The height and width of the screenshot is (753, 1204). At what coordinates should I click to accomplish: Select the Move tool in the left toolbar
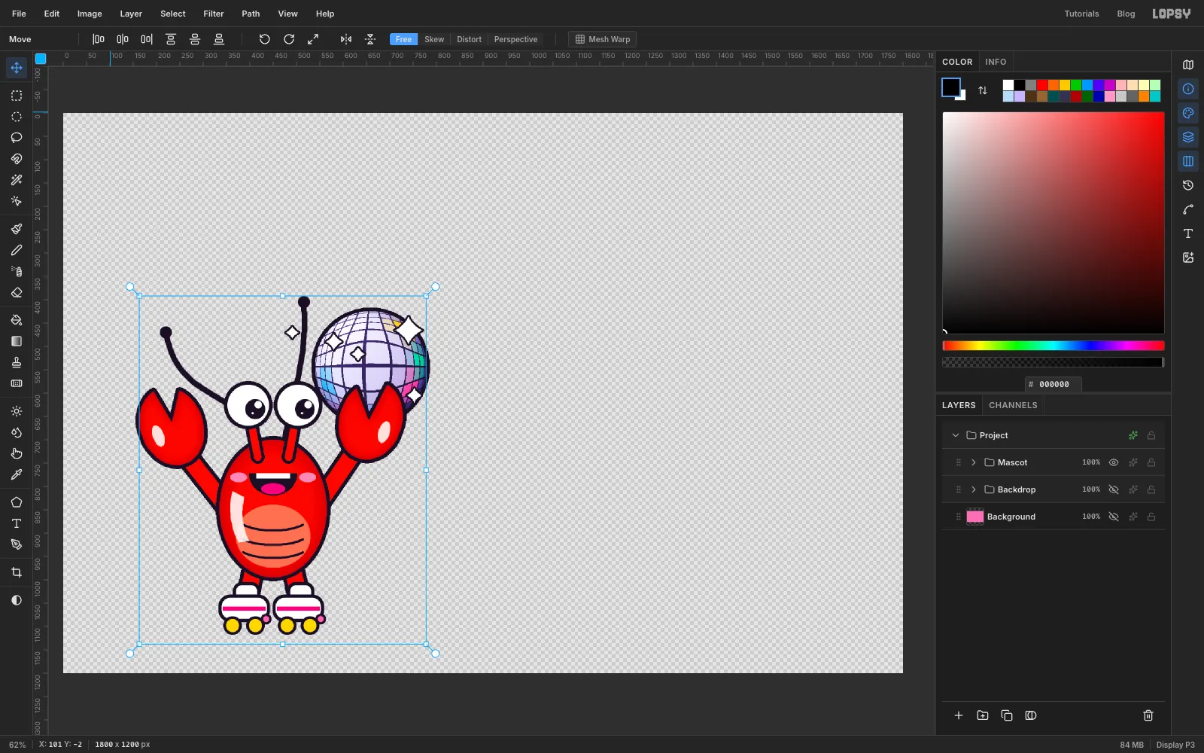click(x=16, y=68)
